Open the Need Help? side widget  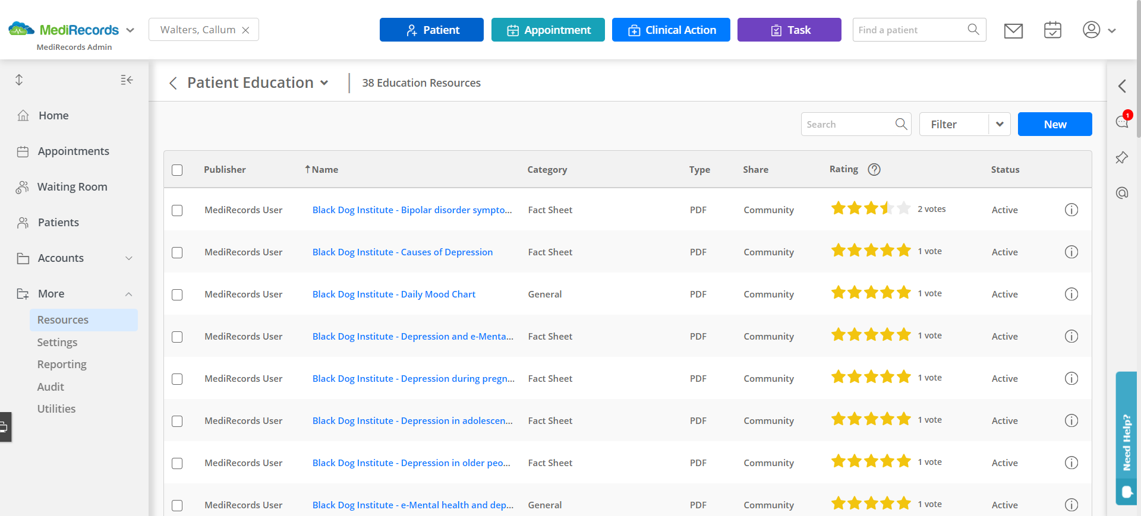[x=1126, y=438]
